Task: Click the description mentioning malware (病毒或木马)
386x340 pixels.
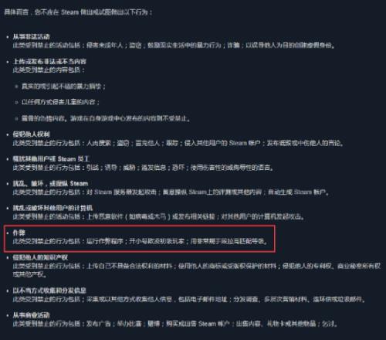Action: pyautogui.click(x=159, y=217)
